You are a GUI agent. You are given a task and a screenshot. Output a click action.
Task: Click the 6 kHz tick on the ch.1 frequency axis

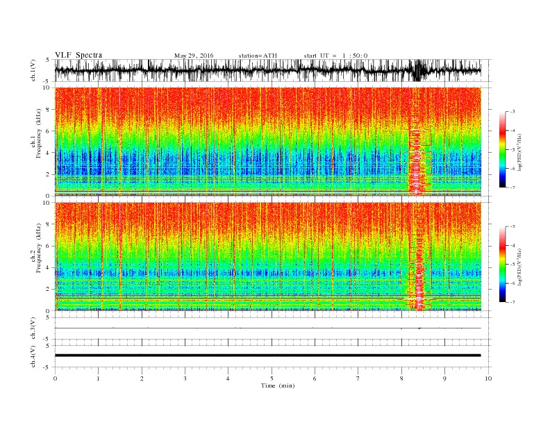coord(48,131)
